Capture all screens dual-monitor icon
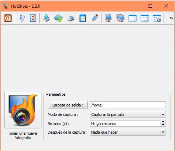The width and height of the screenshot is (175, 151). pos(120,18)
